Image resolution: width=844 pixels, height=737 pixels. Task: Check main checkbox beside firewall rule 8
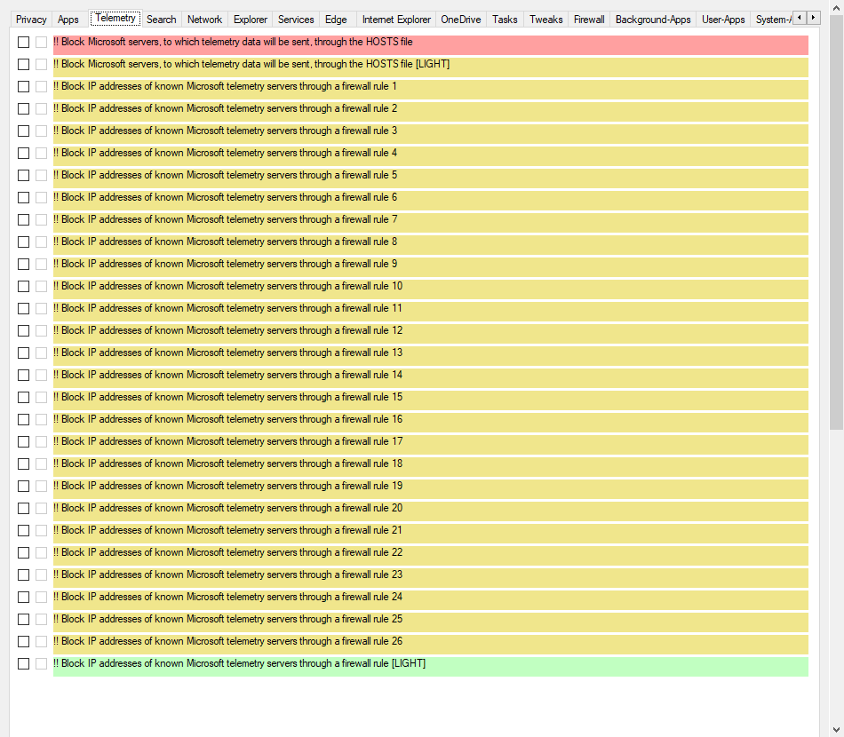click(x=24, y=242)
